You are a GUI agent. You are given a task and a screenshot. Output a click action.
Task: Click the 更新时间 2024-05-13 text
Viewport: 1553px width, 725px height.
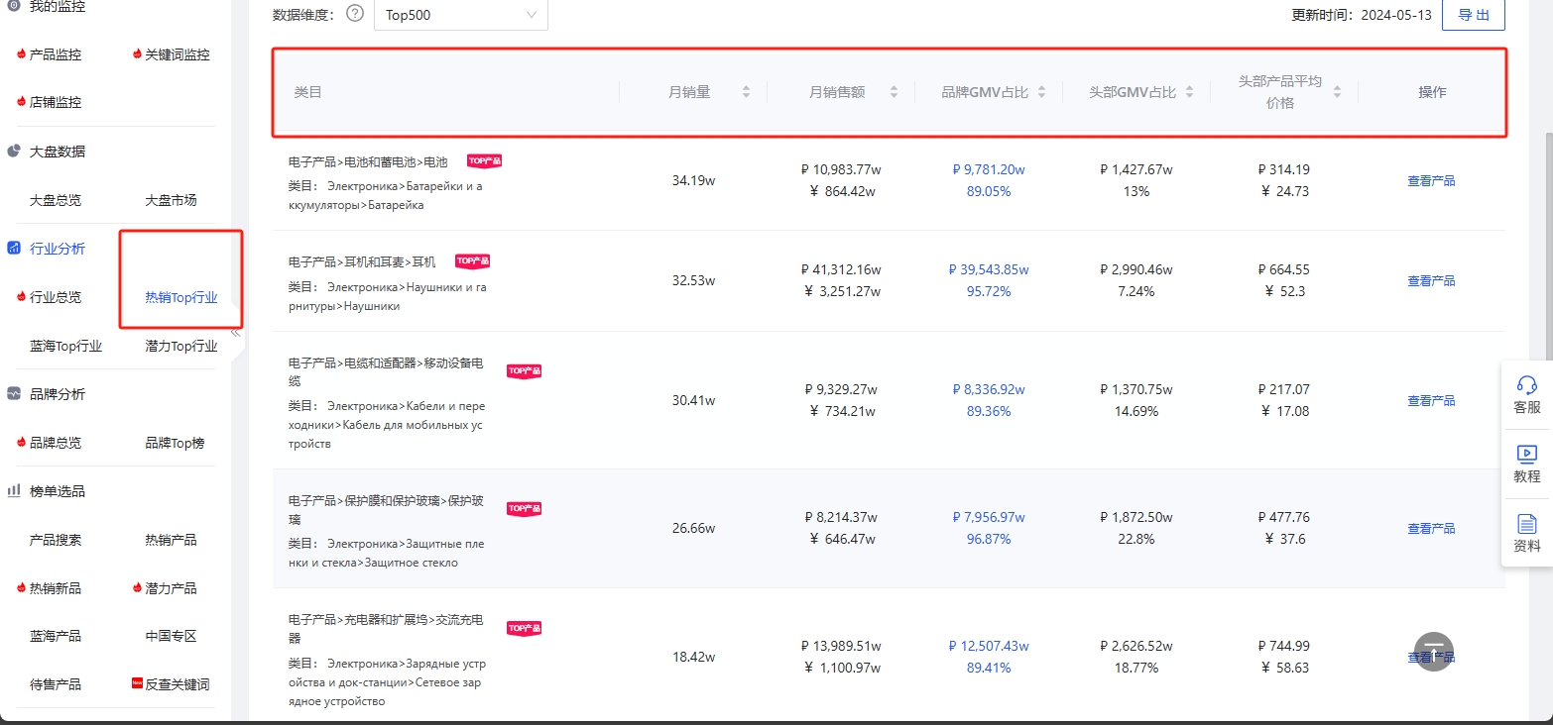coord(1362,15)
